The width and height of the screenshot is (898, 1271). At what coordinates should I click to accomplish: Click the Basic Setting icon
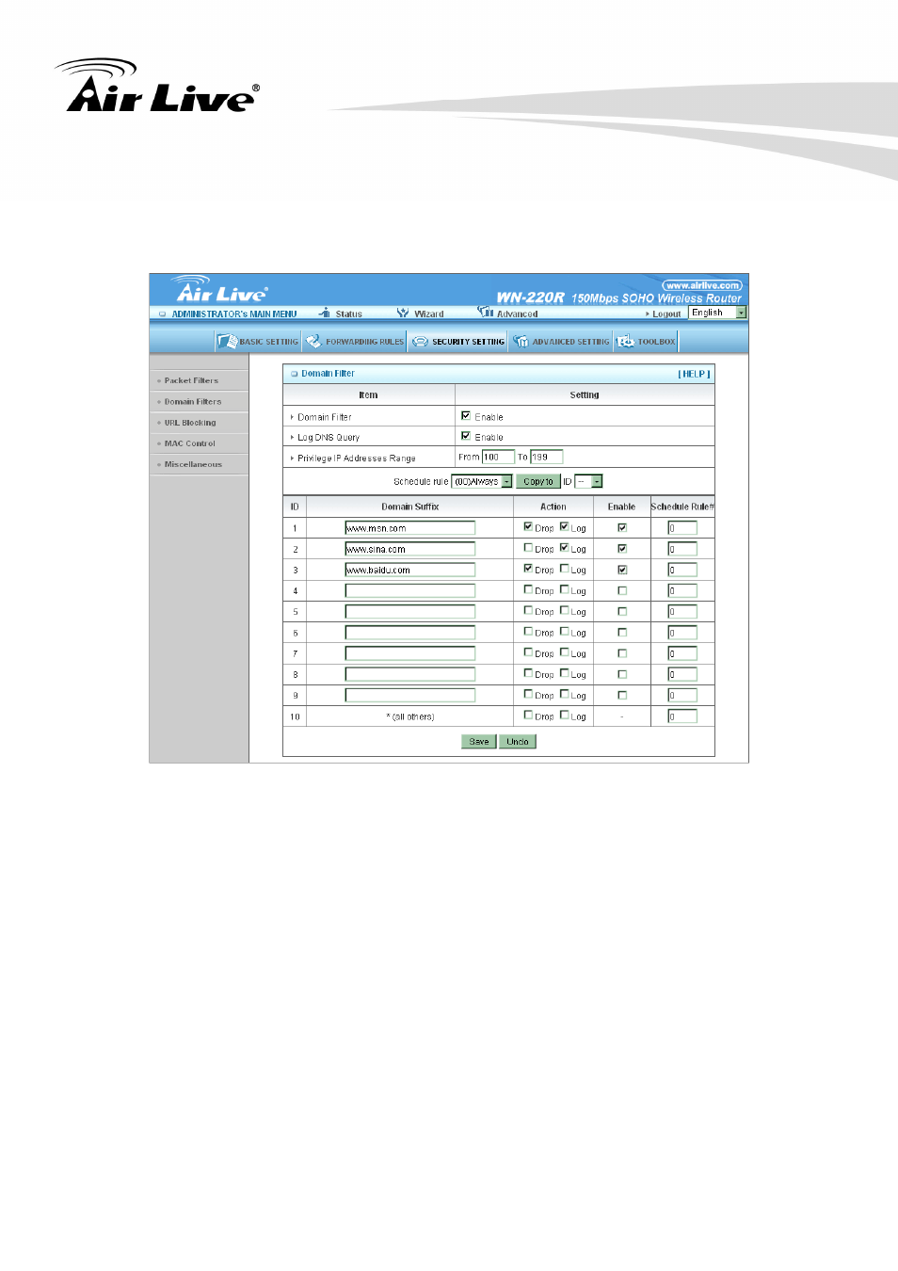(x=227, y=341)
